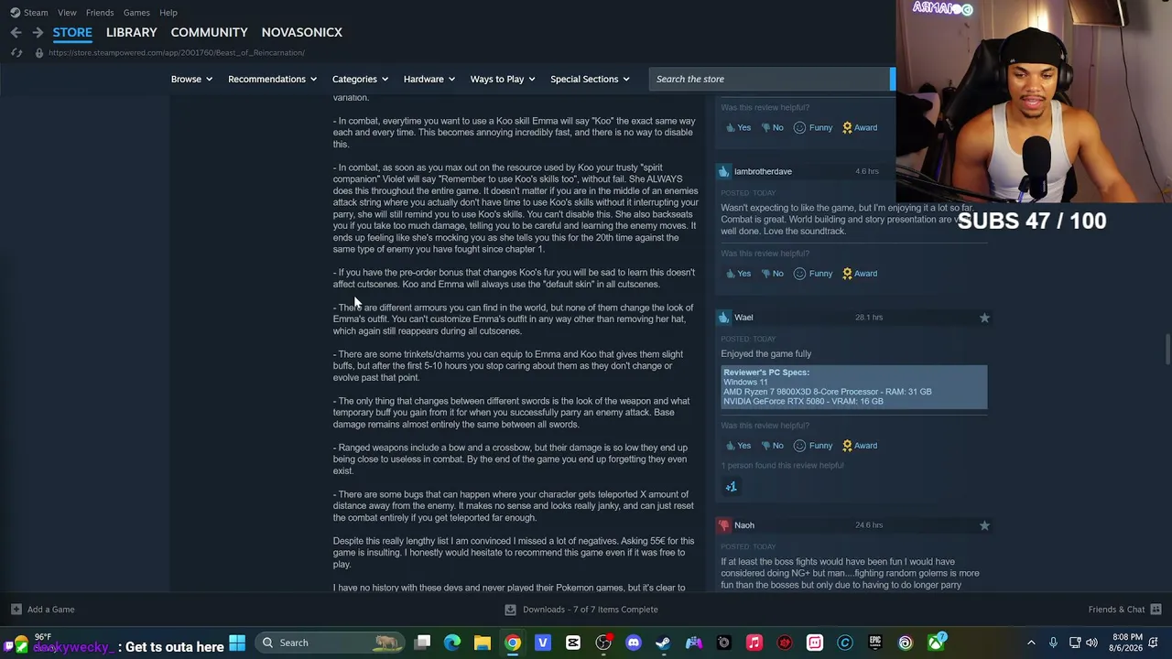Click the Downloads status icon
Image resolution: width=1172 pixels, height=659 pixels.
(510, 610)
